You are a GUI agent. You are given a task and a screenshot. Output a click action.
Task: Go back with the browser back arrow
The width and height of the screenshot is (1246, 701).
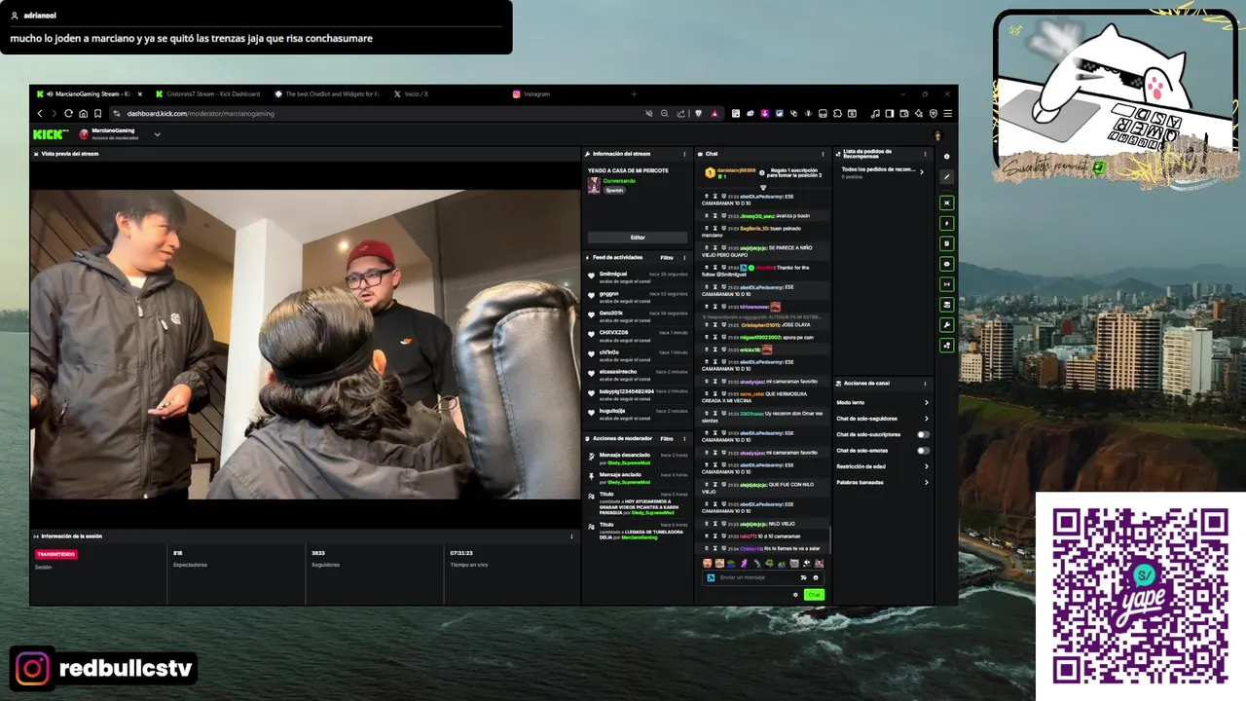(x=40, y=113)
